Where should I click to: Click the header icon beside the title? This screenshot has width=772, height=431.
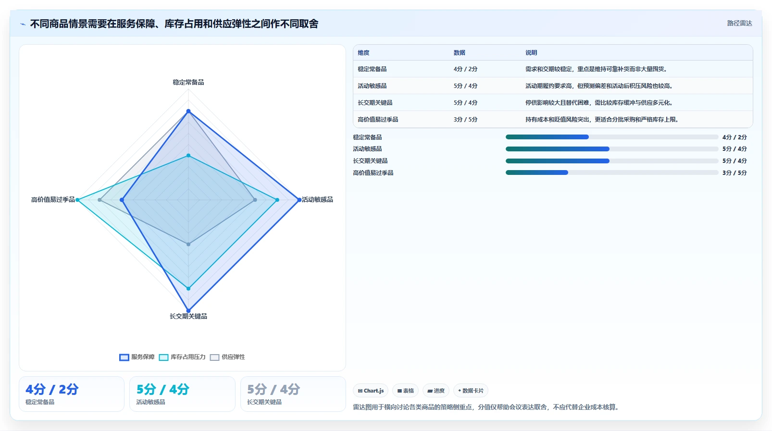tap(23, 24)
